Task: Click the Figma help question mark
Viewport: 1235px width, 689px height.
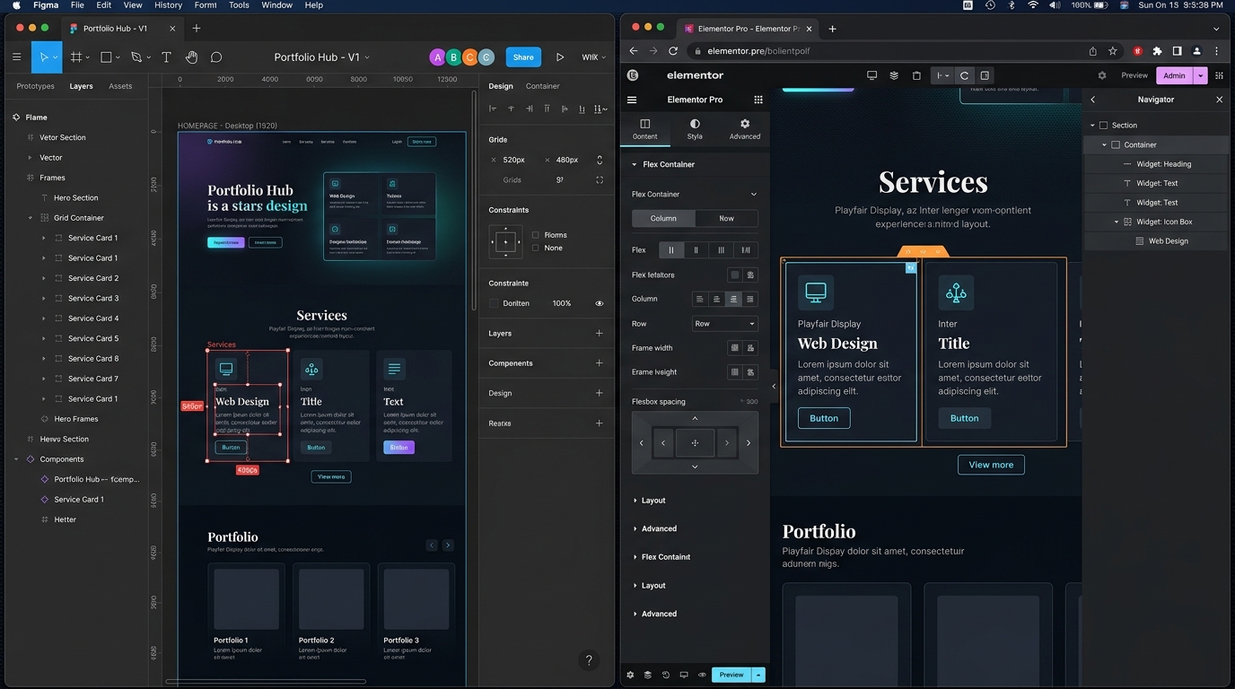Action: click(589, 660)
